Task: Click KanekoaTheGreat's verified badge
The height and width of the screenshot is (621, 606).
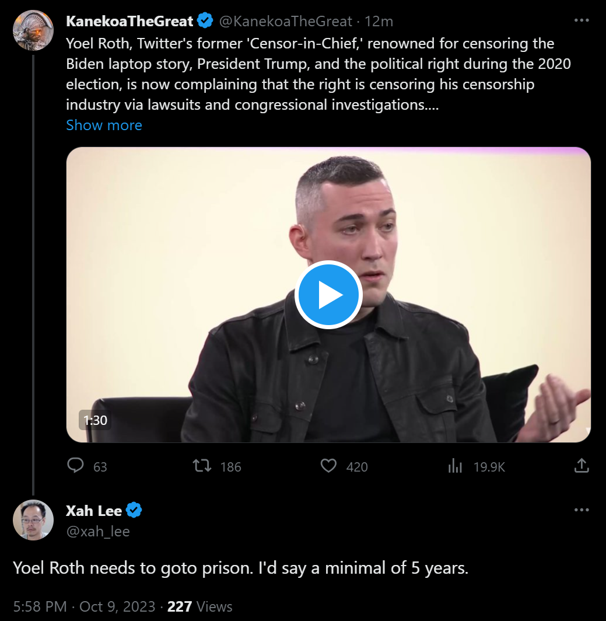Action: pyautogui.click(x=205, y=22)
